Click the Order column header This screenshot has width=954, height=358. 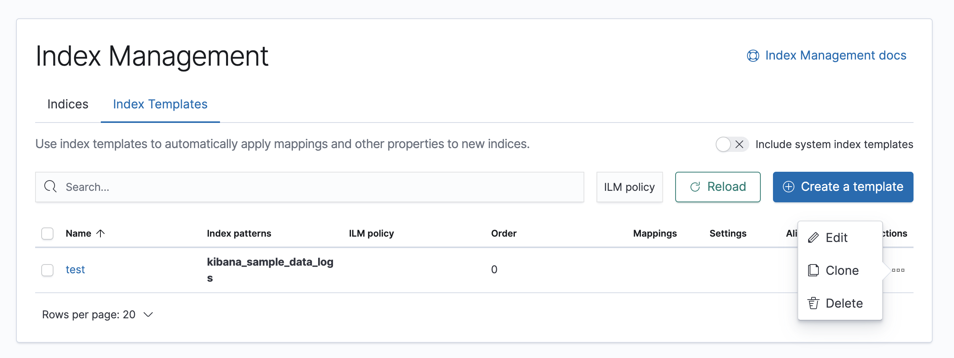[x=503, y=233]
